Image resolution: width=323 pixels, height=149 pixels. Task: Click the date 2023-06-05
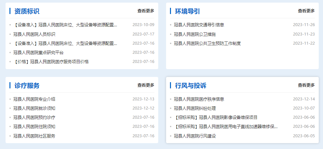click(x=304, y=136)
